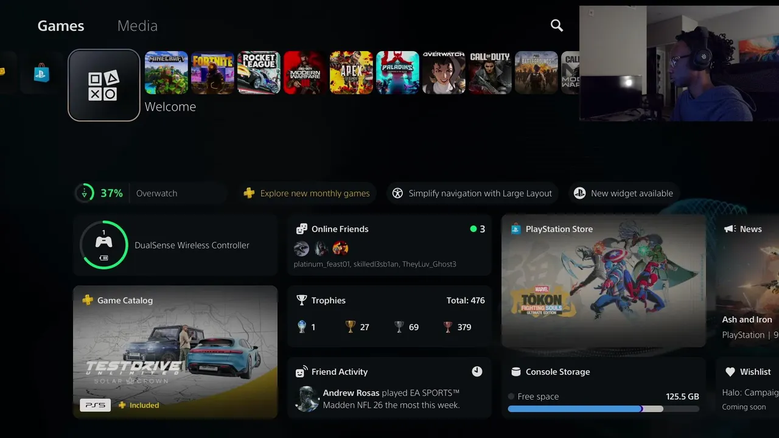Open the PlayStation Store Marvel Tokon banner

[604, 280]
